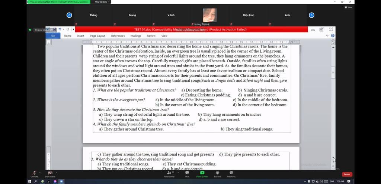
Task: Open TikTok from the taskbar
Action: (49, 181)
